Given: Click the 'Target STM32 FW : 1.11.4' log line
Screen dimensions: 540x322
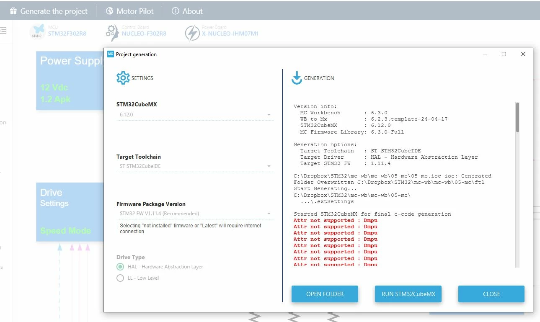Looking at the screenshot, I should (345, 163).
